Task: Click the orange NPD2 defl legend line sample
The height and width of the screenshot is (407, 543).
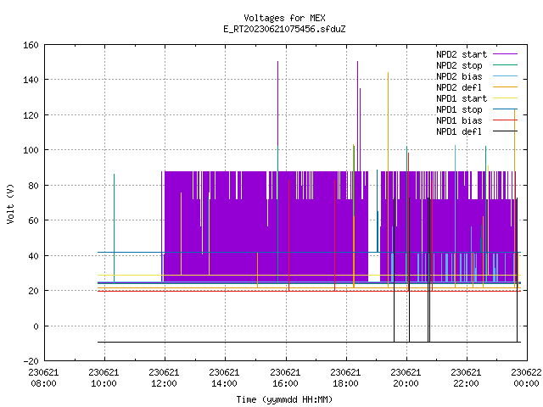Action: pos(505,87)
